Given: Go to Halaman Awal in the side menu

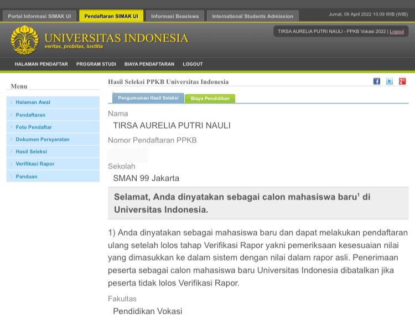Looking at the screenshot, I should click(x=53, y=103).
